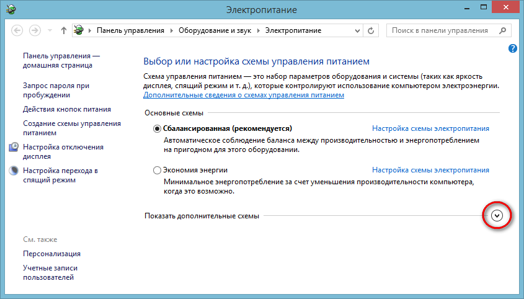The width and height of the screenshot is (524, 299).
Task: Expand arrow after Панель управления breadcrumb
Action: (x=171, y=31)
